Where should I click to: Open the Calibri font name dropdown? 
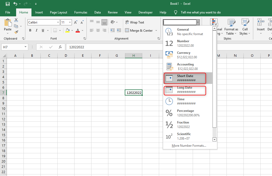tap(58, 22)
